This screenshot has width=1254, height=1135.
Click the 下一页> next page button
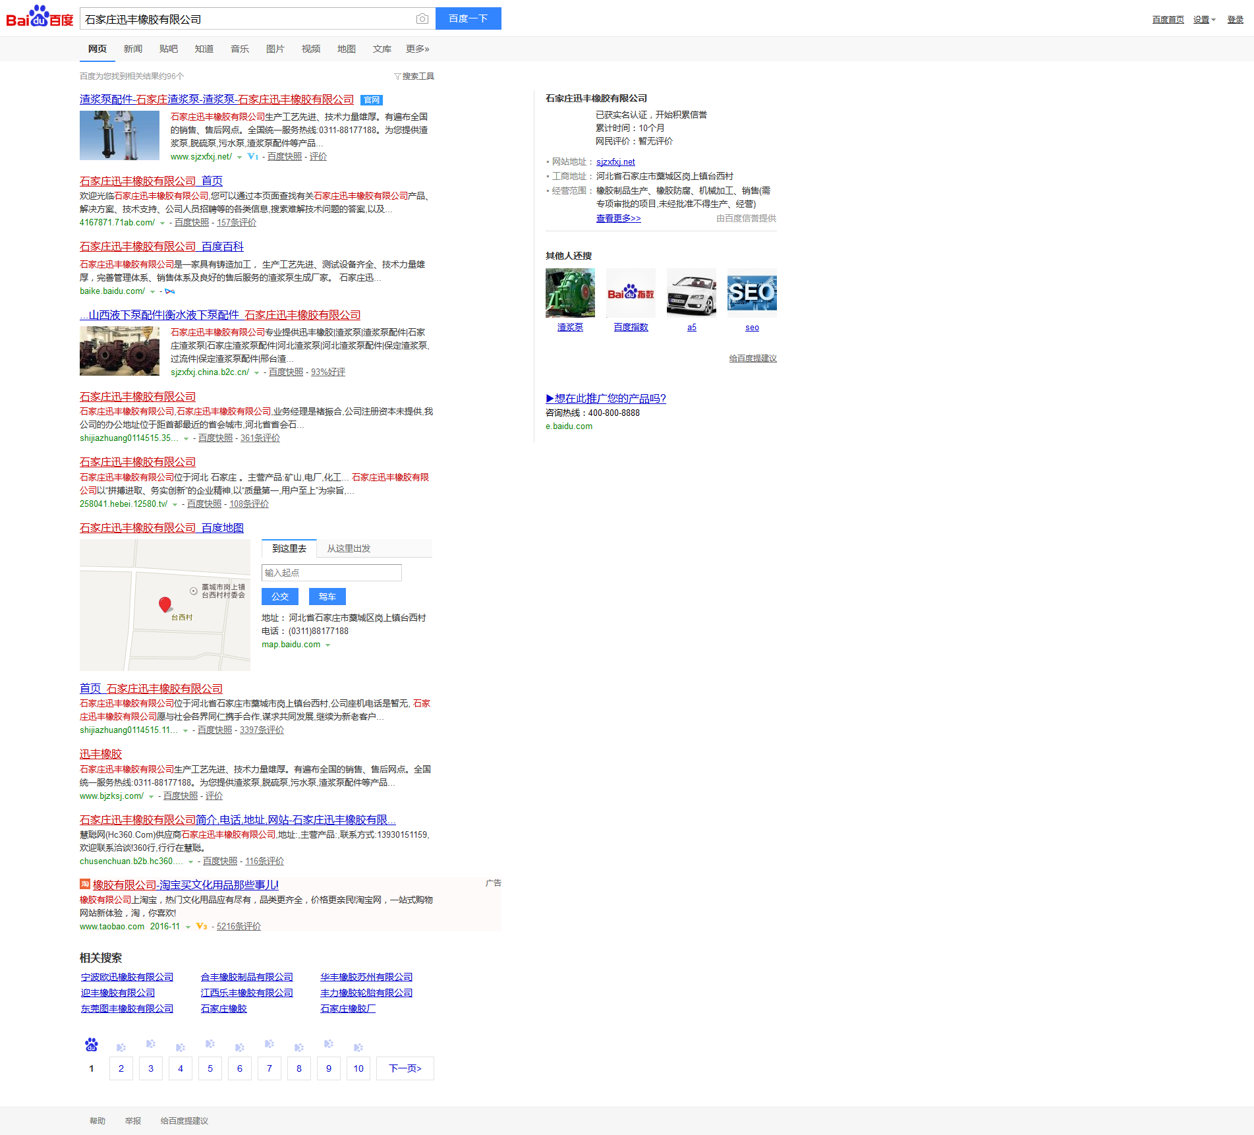coord(405,1068)
